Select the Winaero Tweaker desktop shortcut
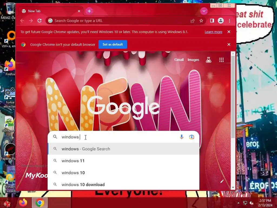Viewport: 277px width, 208px height. tap(9, 182)
